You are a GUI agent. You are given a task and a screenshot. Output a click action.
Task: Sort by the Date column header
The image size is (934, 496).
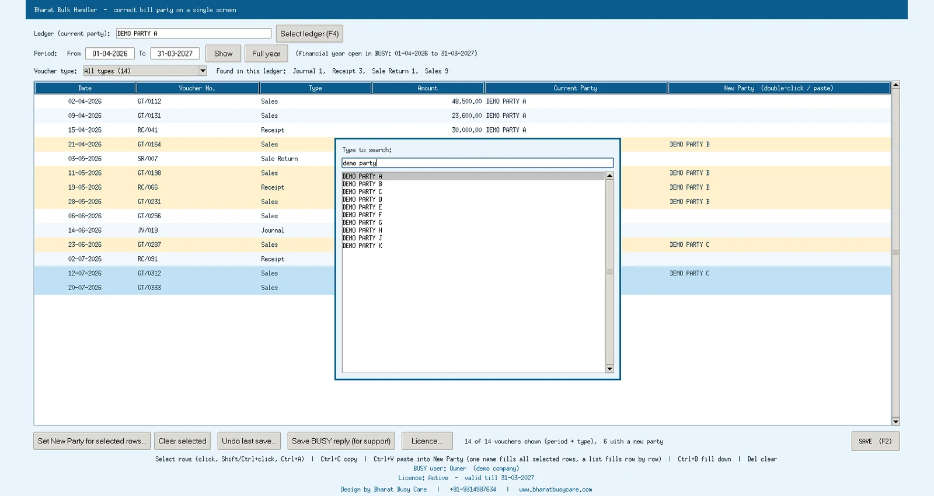tap(85, 88)
